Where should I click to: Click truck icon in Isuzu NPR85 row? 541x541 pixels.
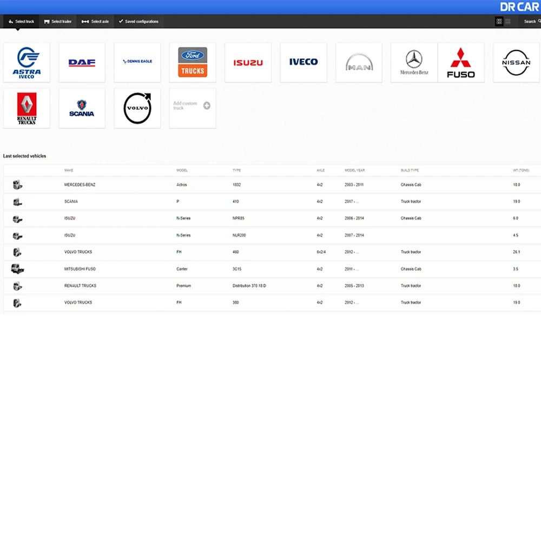click(17, 219)
